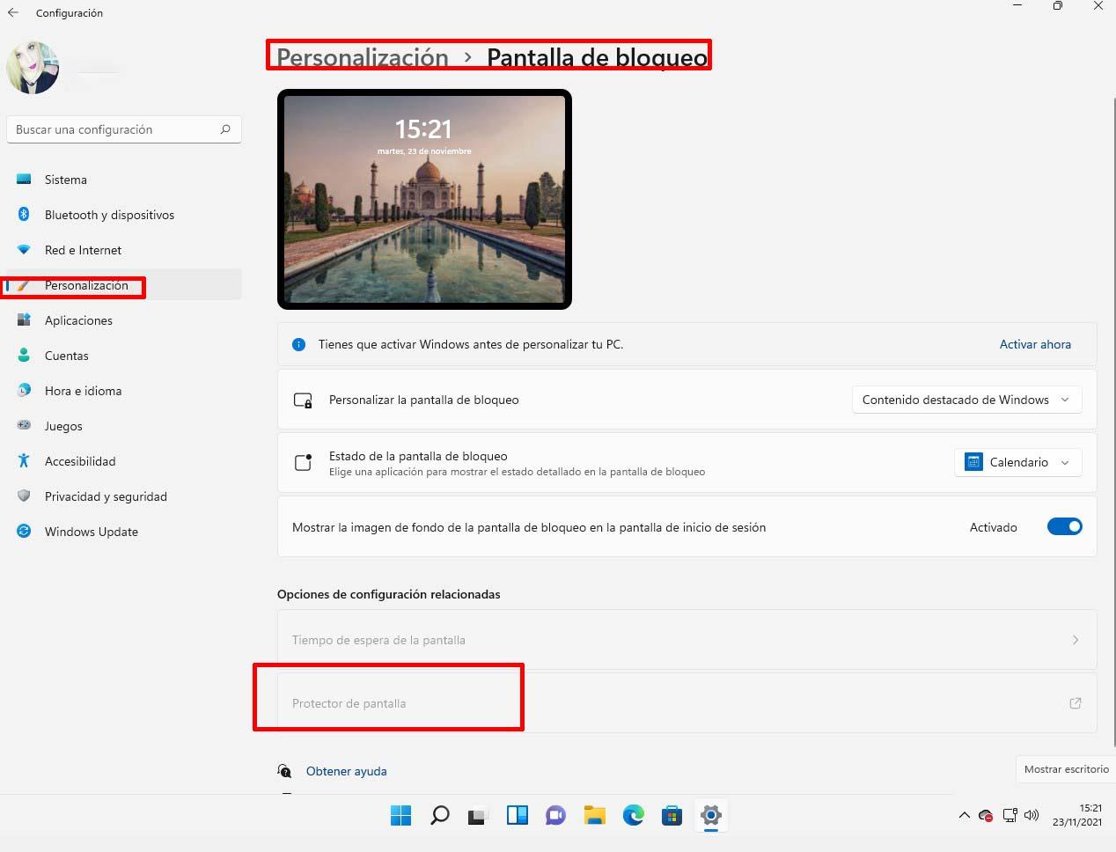Select Privacidad y seguridad in sidebar
Image resolution: width=1116 pixels, height=852 pixels.
(x=106, y=496)
